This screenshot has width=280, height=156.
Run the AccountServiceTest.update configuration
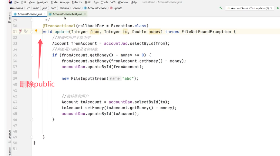278,8
